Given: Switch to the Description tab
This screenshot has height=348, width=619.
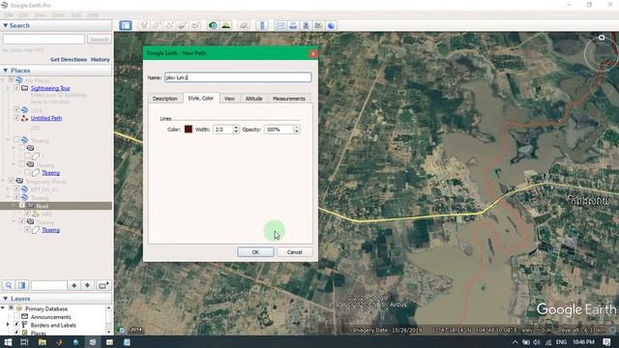Looking at the screenshot, I should click(165, 99).
